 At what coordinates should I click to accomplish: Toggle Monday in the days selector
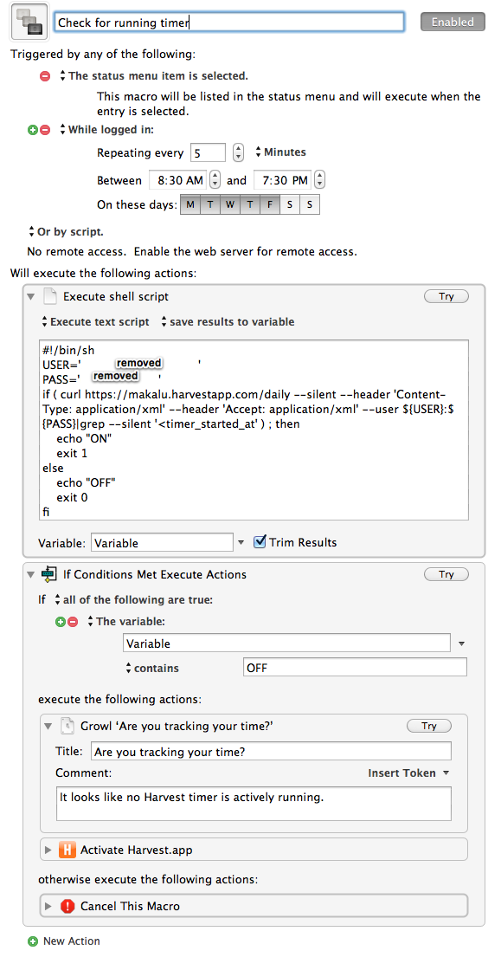click(189, 205)
